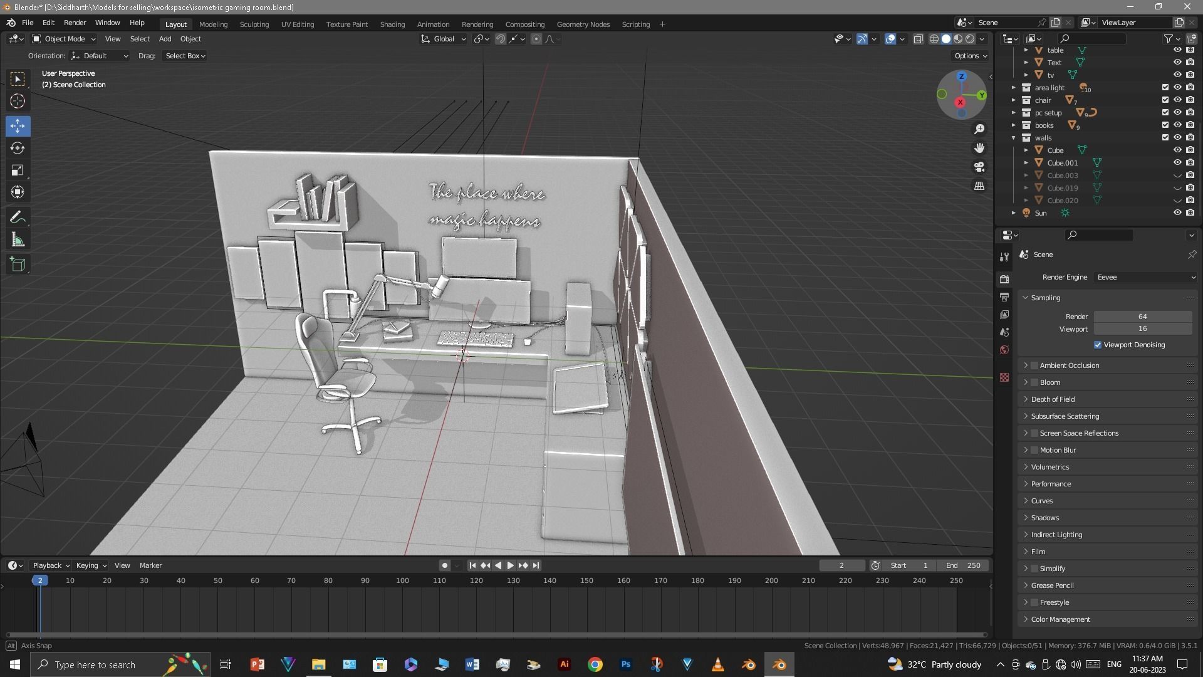Switch to wireframe viewport shading

(934, 39)
